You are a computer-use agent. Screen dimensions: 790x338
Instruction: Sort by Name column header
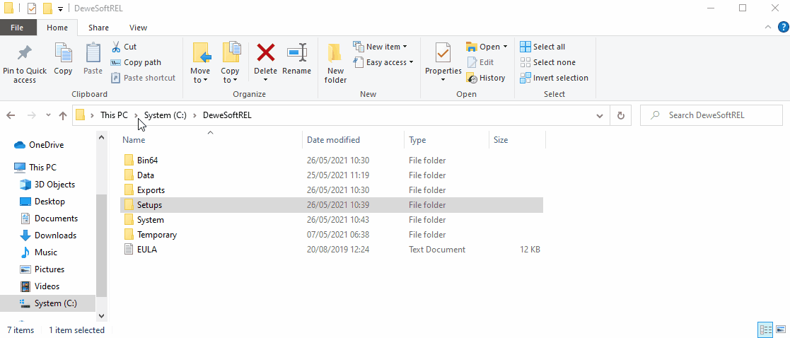(211, 140)
